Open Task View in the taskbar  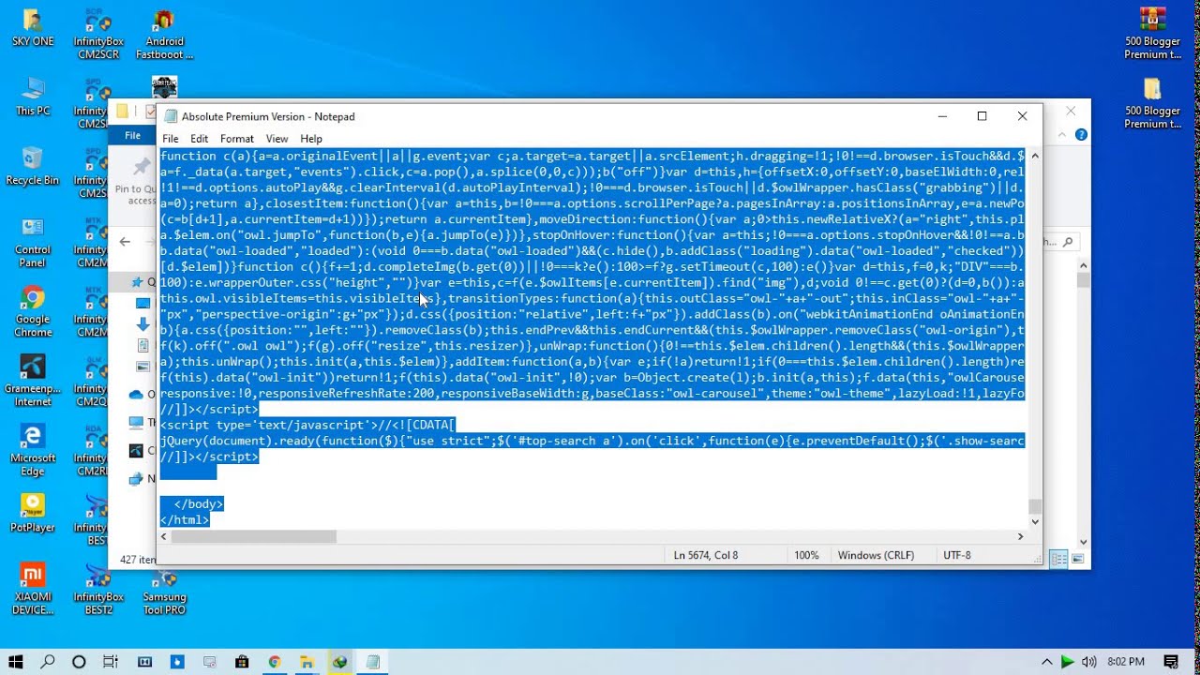click(111, 661)
